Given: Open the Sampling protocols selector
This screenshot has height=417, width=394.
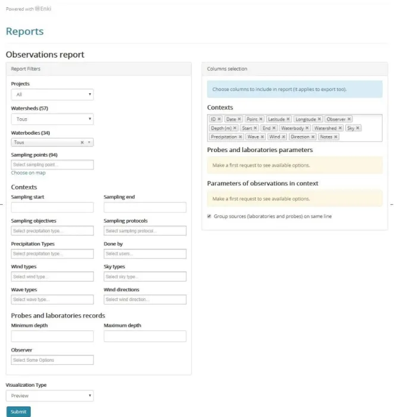Looking at the screenshot, I should pos(145,231).
